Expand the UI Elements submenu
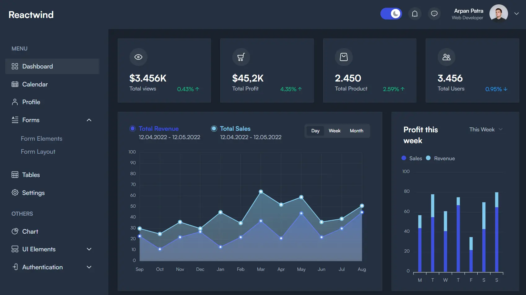The image size is (526, 295). click(89, 249)
